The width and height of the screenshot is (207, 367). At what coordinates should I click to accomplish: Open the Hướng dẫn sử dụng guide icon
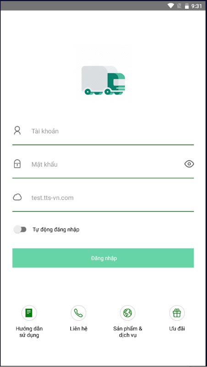[x=29, y=313]
